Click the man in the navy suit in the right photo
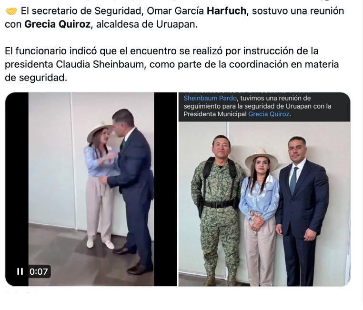Screen dimensions: 363x310 pos(301,210)
